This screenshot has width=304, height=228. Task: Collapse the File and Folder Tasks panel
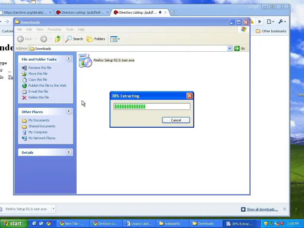point(69,59)
